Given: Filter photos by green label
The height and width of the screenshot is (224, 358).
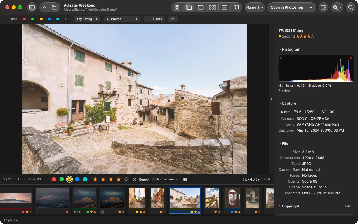Looking at the screenshot, I should pyautogui.click(x=33, y=19).
